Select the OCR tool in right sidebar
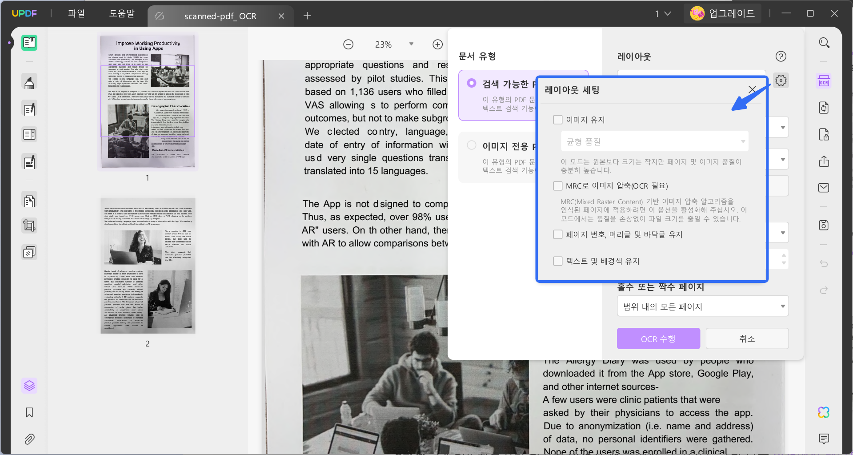853x455 pixels. [x=824, y=81]
